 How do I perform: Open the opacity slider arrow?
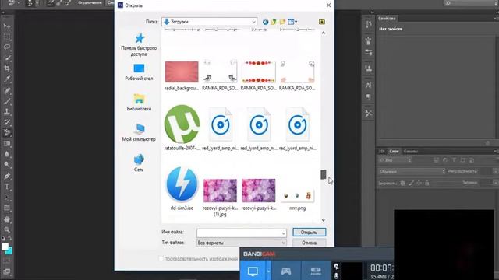tap(495, 171)
